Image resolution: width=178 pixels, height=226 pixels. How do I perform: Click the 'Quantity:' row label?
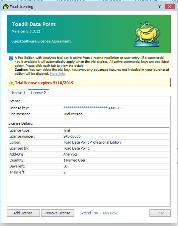[17, 160]
